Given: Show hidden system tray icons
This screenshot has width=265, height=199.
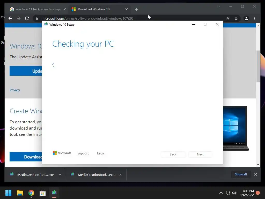Looking at the screenshot, I should click(x=221, y=193).
